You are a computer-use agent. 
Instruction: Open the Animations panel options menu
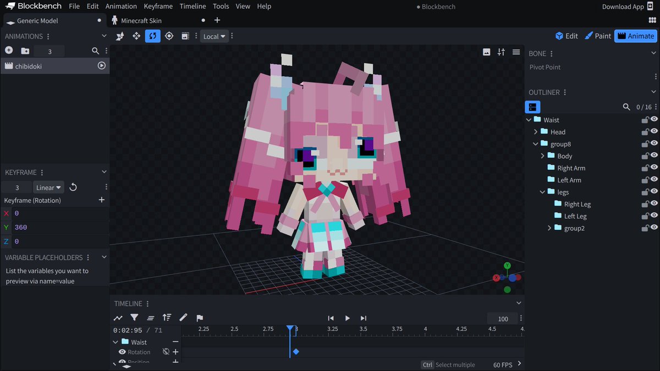48,36
